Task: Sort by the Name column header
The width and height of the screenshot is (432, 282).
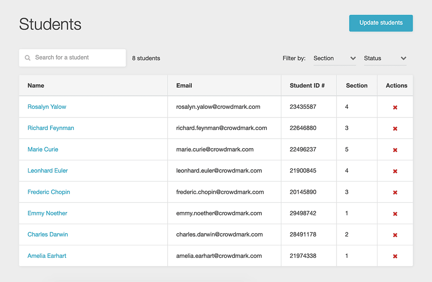Action: (36, 86)
